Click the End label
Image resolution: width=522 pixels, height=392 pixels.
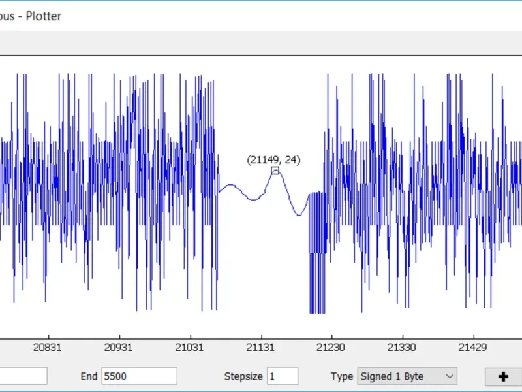pyautogui.click(x=89, y=376)
